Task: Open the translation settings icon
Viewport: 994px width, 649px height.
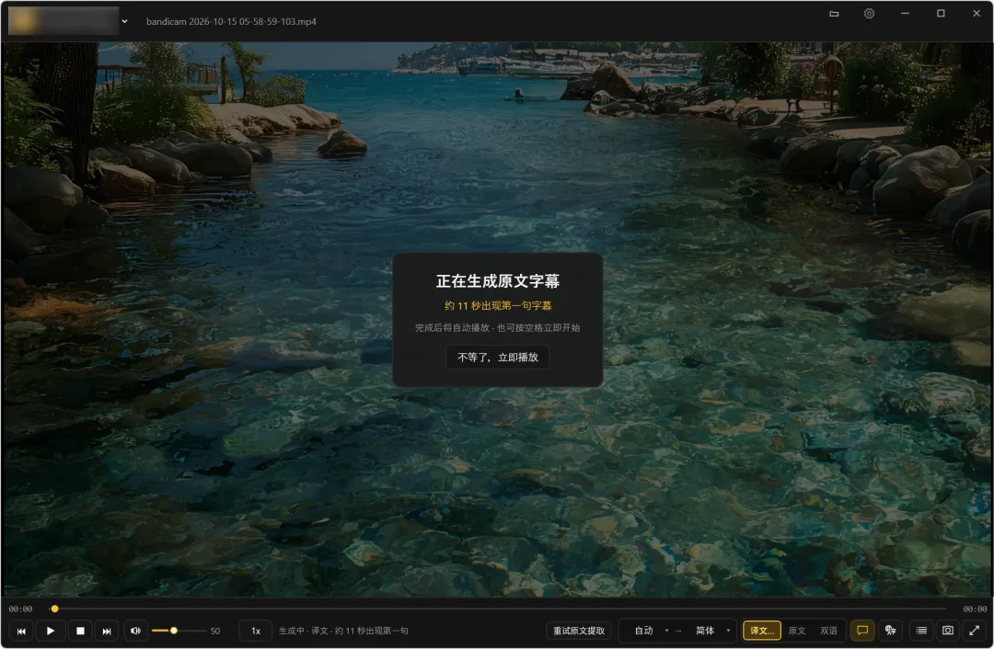Action: coord(891,631)
